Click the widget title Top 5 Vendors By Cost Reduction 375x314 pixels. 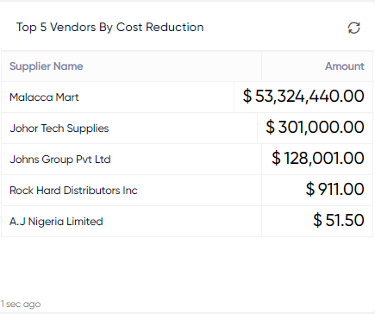click(x=110, y=28)
